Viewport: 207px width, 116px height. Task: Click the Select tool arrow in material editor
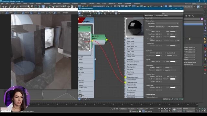pos(79,14)
